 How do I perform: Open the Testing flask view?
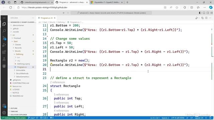click(x=4, y=59)
